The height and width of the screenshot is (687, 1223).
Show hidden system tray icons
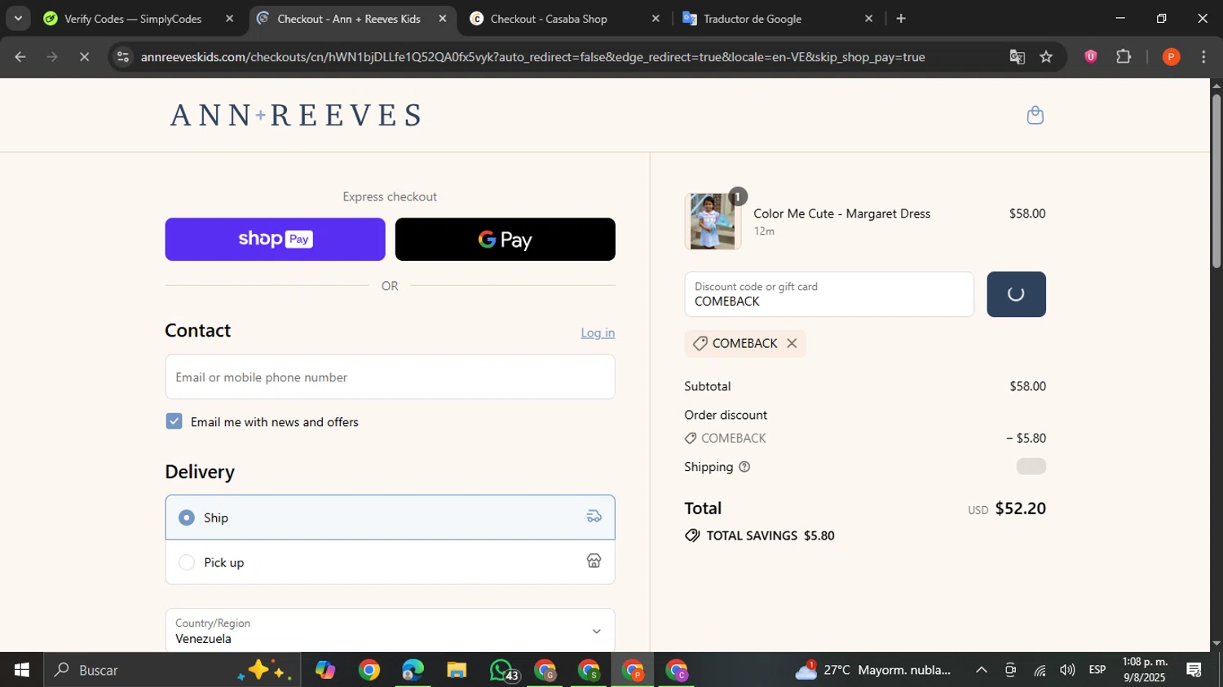(982, 670)
